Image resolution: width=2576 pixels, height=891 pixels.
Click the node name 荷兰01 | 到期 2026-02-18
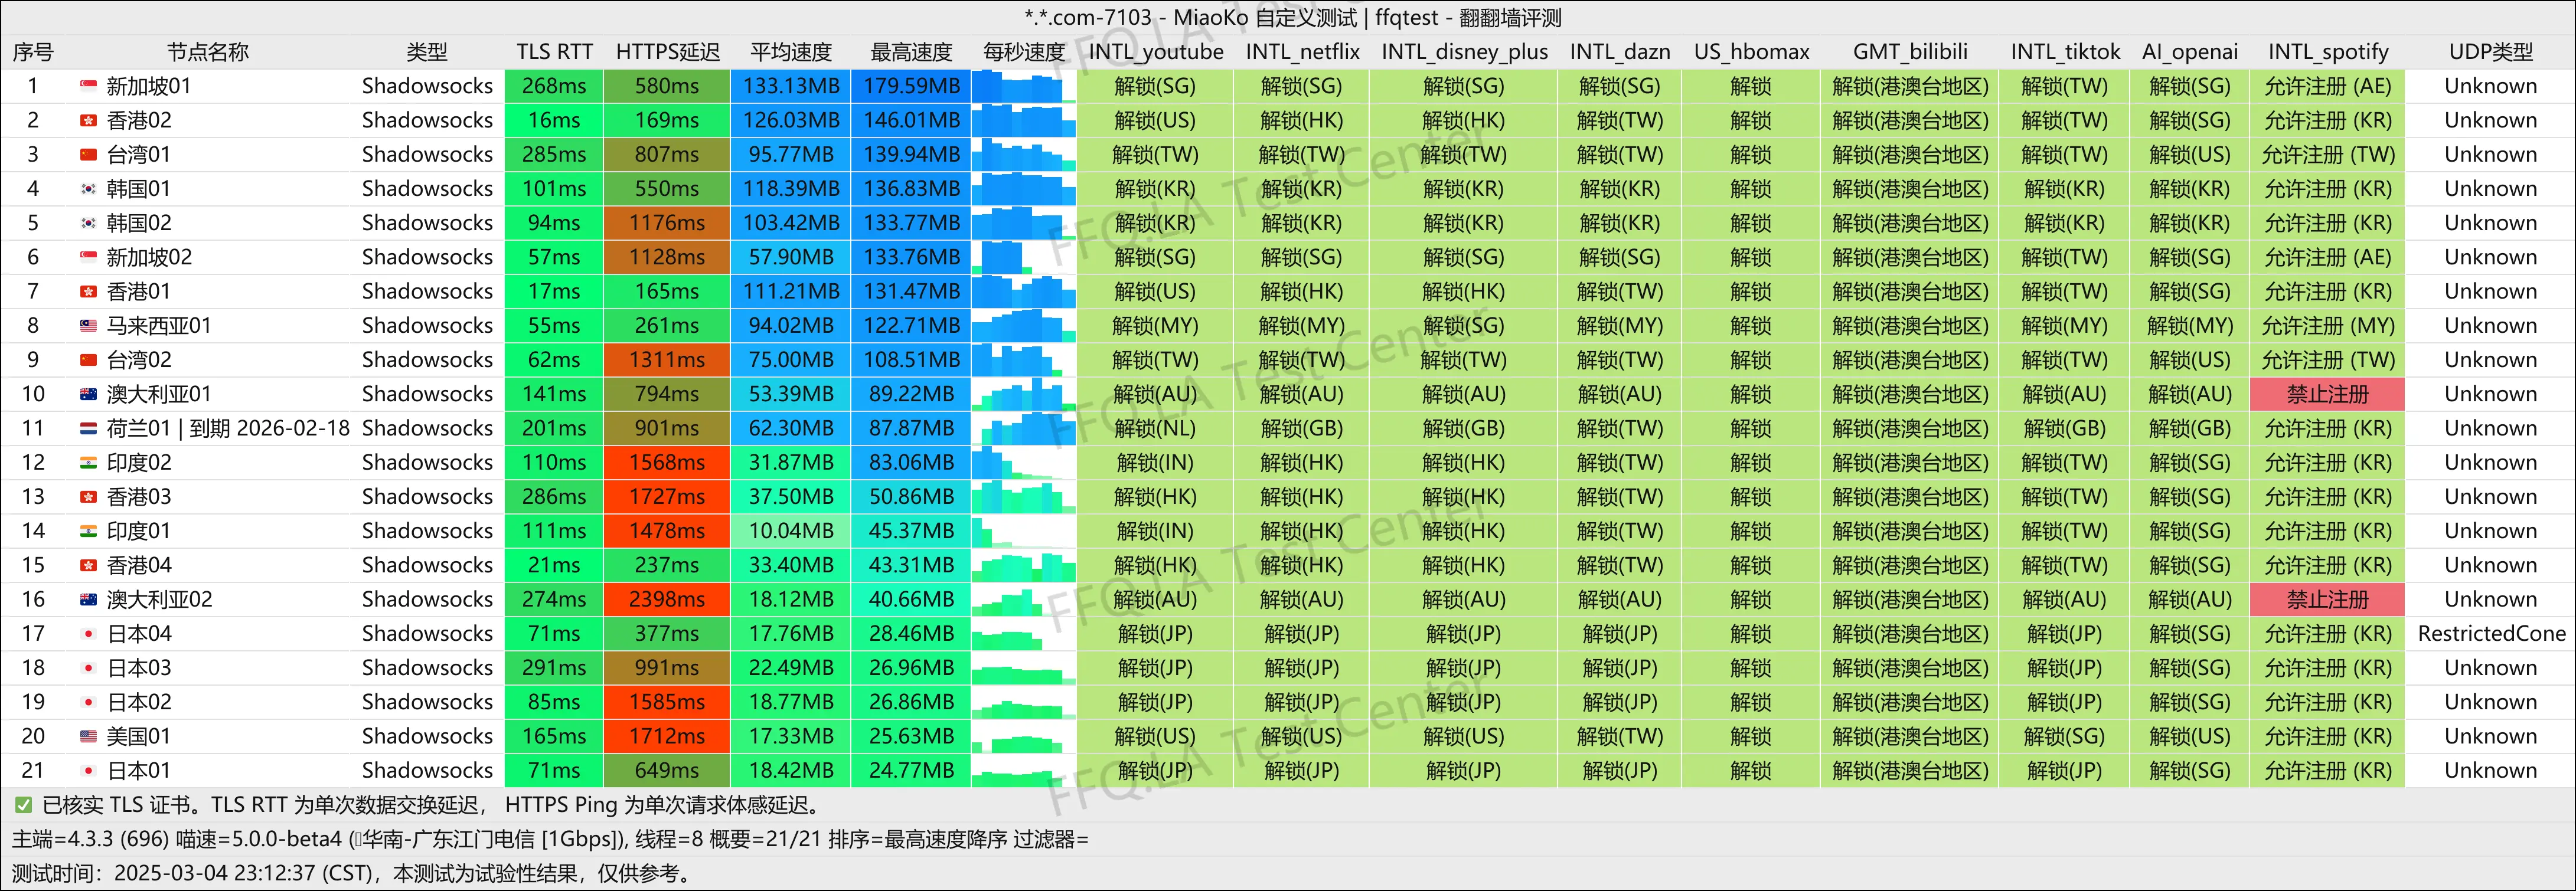228,428
